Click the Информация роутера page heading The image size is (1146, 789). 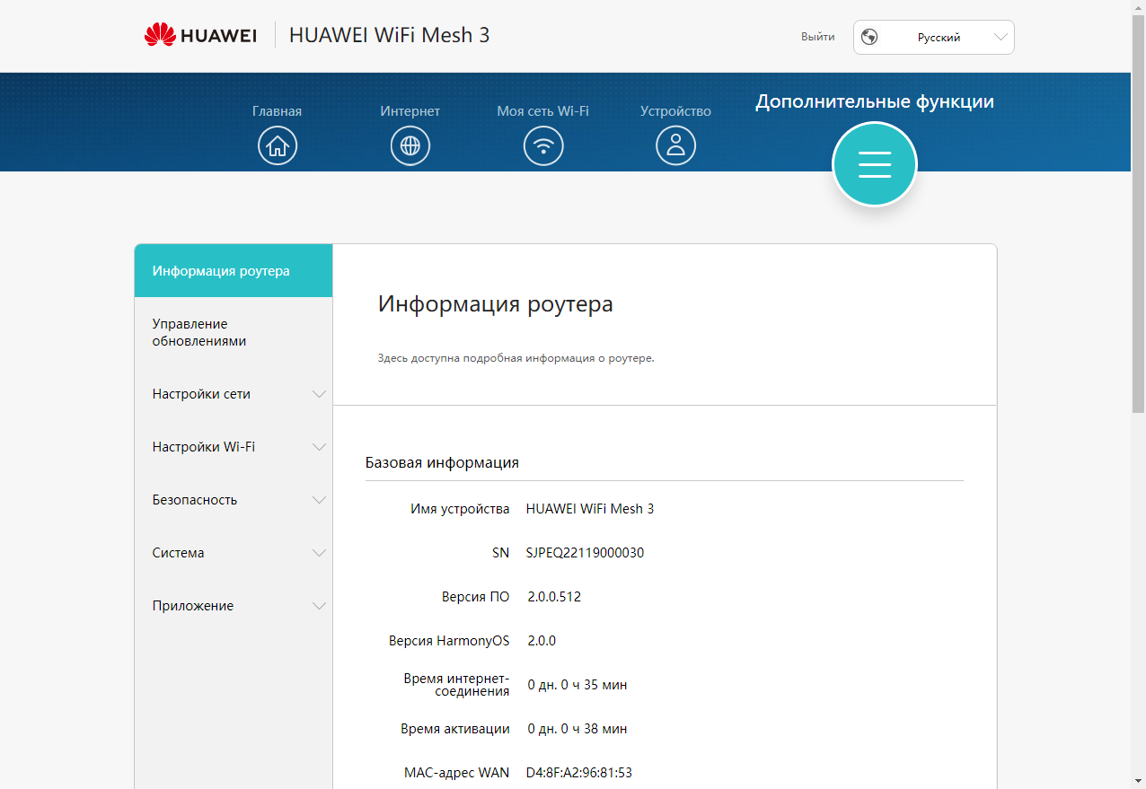(x=495, y=304)
